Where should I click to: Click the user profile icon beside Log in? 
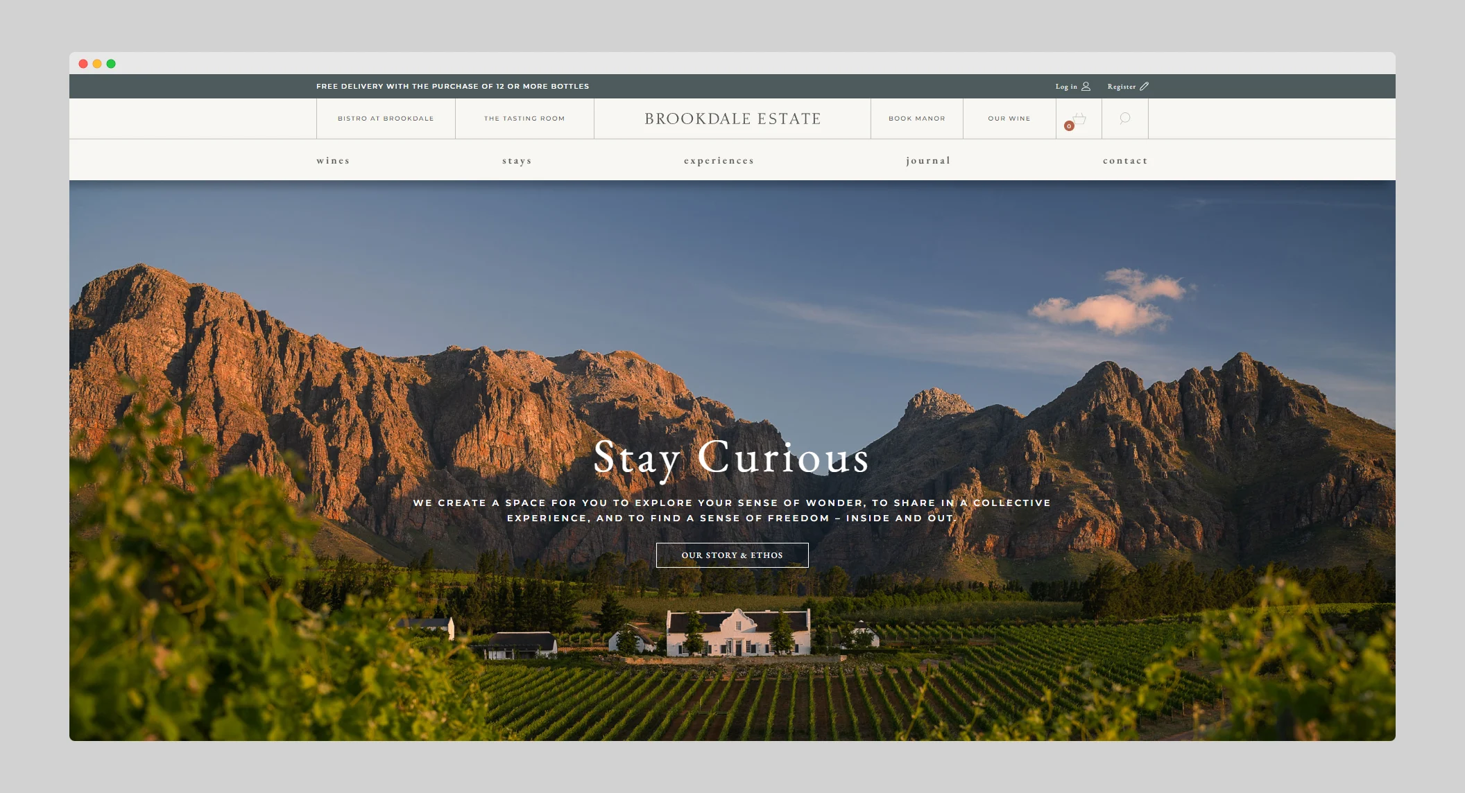(1086, 87)
